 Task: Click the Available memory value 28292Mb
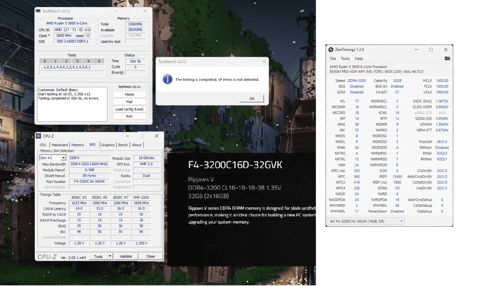click(135, 30)
